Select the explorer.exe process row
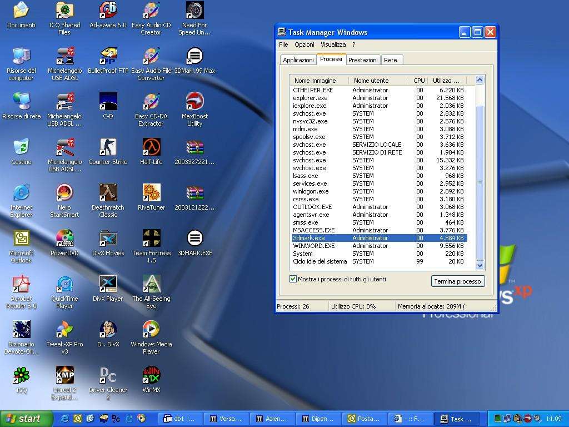Image resolution: width=569 pixels, height=427 pixels. pos(379,98)
